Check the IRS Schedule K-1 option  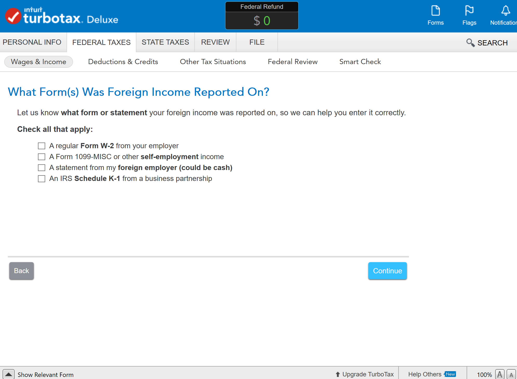point(42,179)
